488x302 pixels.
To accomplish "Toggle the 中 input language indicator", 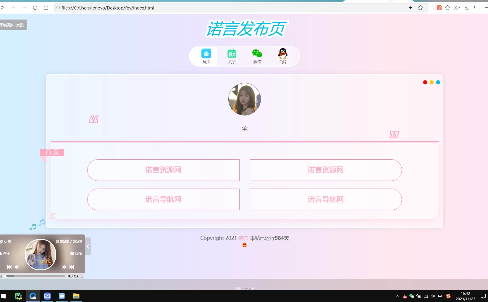I will click(440, 296).
